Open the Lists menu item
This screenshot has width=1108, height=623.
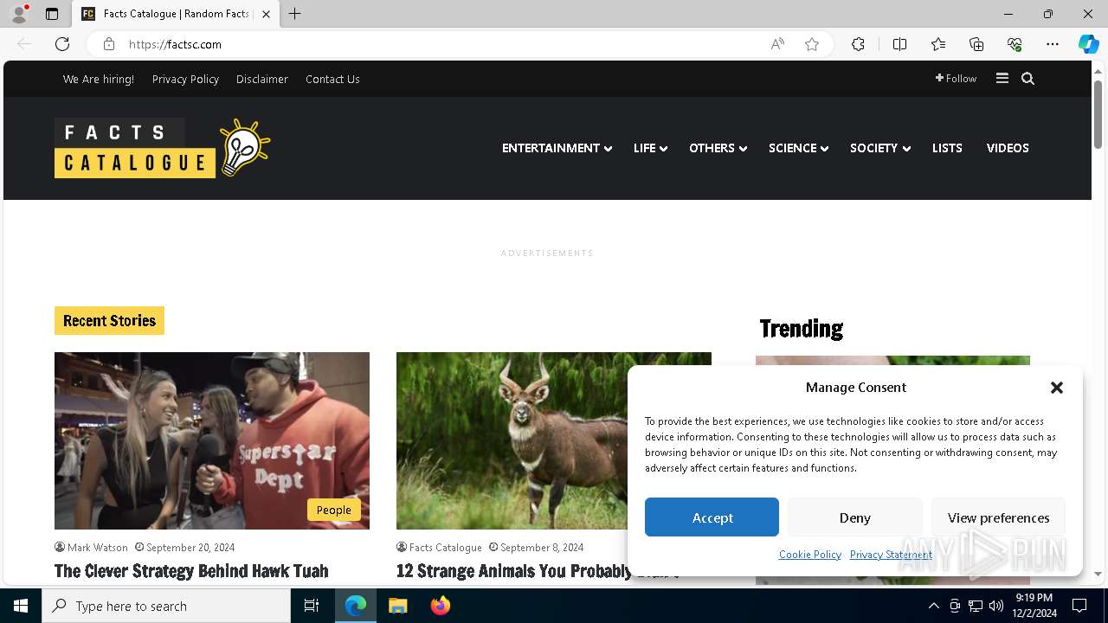pos(947,148)
